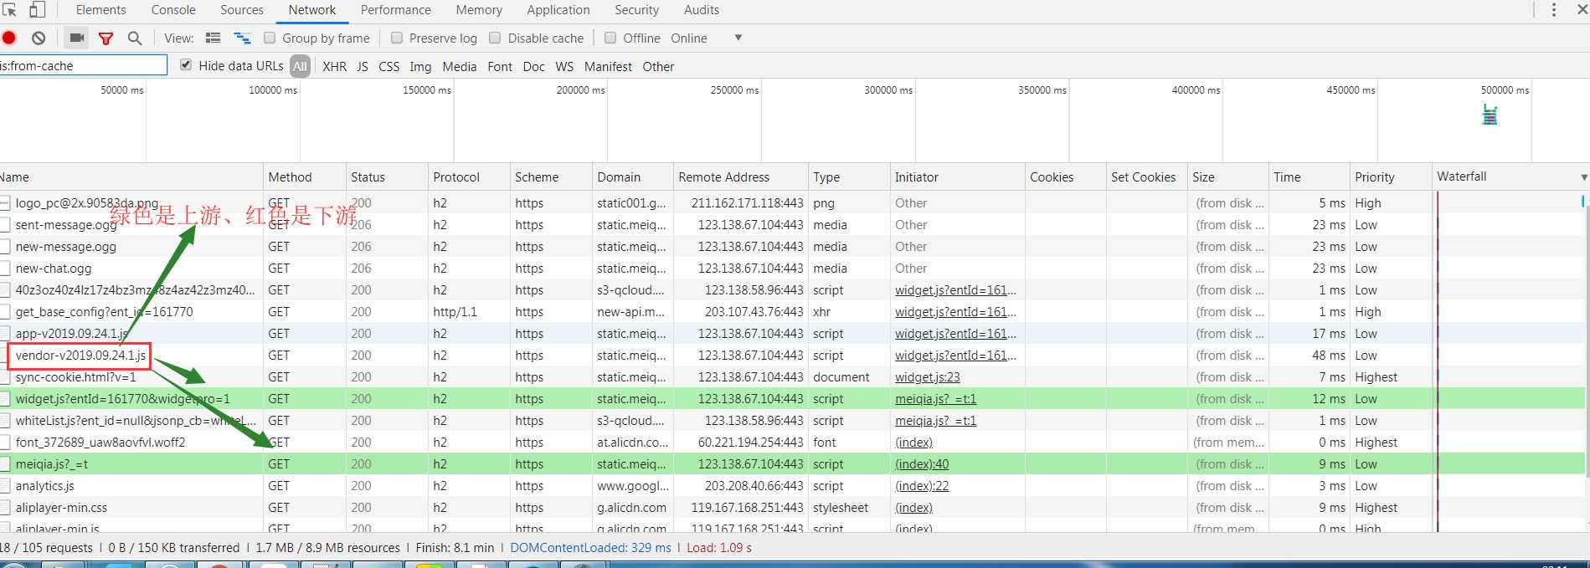
Task: Switch to the Audits tab
Action: click(702, 10)
